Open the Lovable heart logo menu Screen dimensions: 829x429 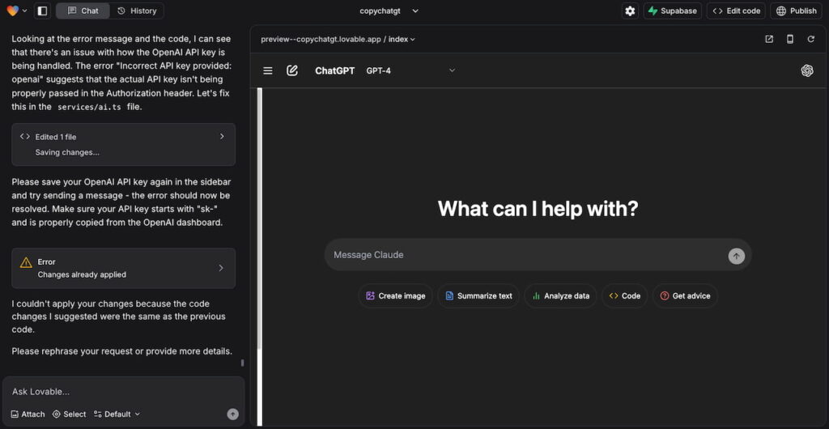coord(17,11)
